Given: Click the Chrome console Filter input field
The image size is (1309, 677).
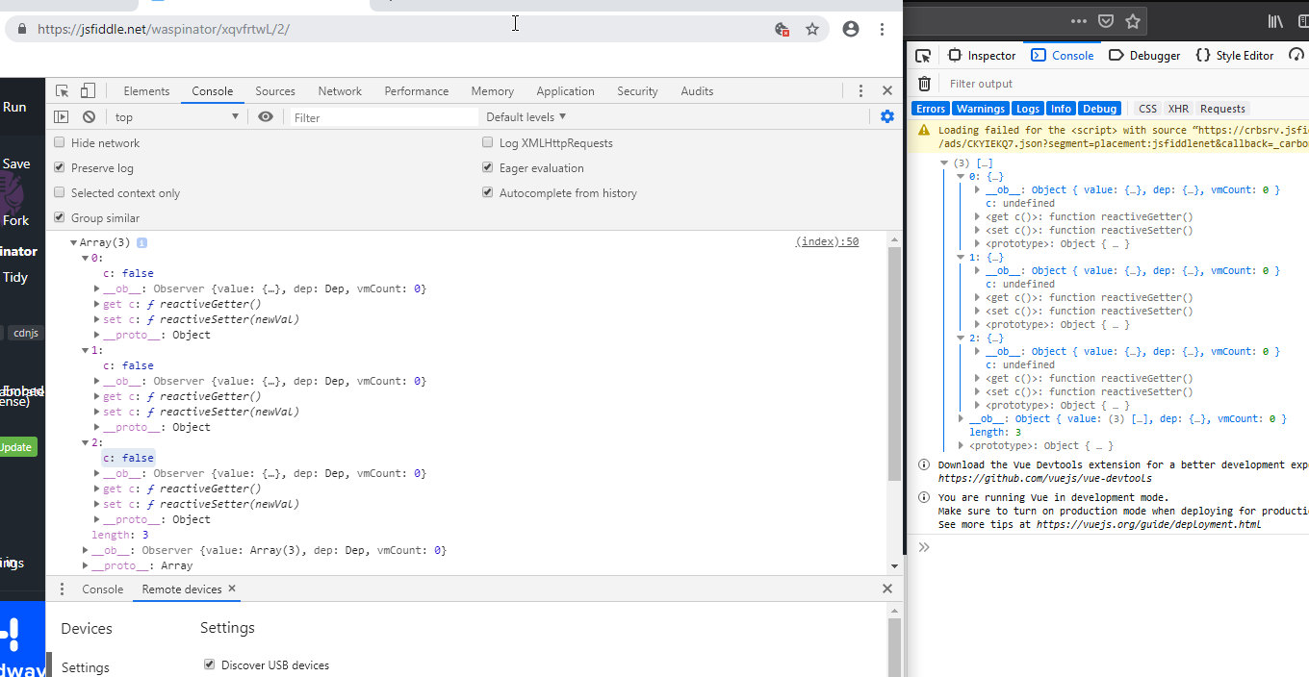Looking at the screenshot, I should [384, 117].
